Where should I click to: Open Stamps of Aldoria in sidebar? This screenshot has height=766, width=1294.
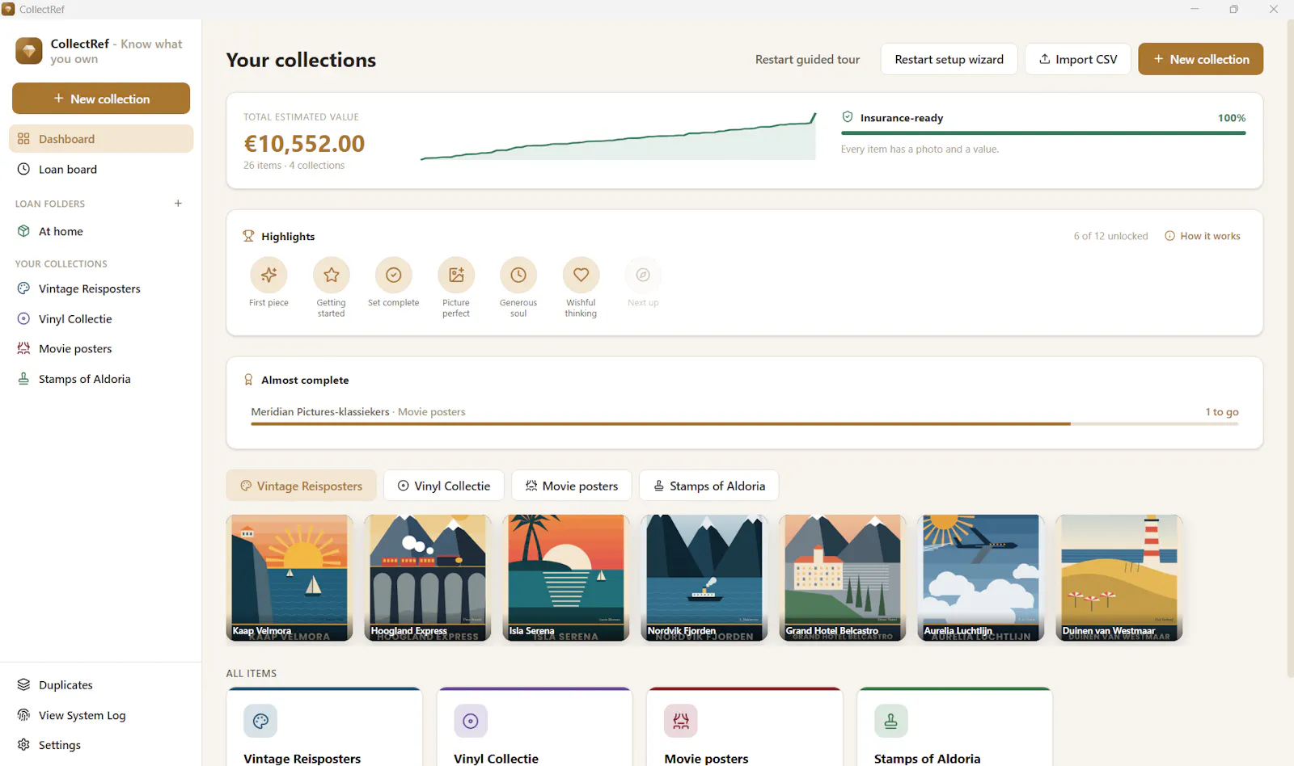click(x=101, y=379)
